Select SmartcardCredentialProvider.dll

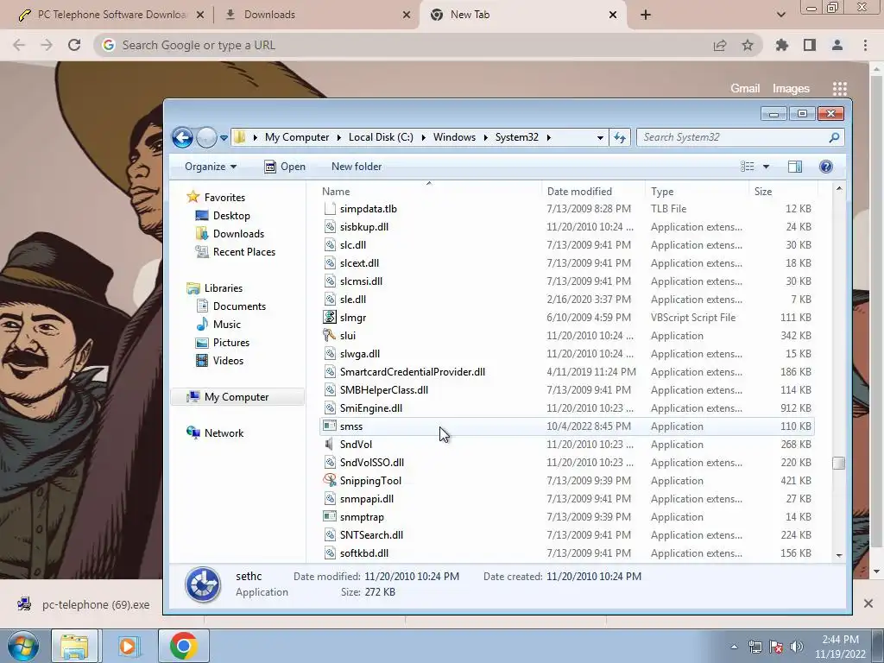tap(566, 371)
